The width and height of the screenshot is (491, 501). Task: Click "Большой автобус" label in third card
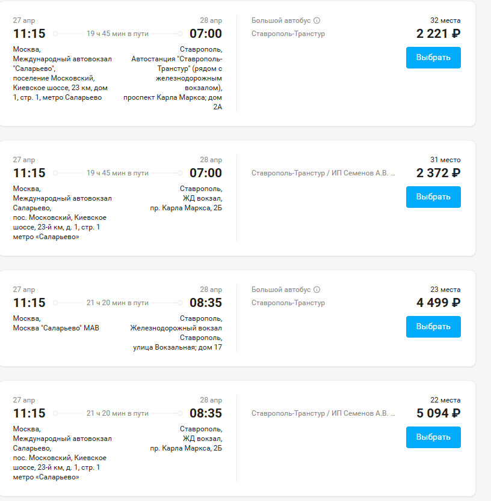coord(281,290)
